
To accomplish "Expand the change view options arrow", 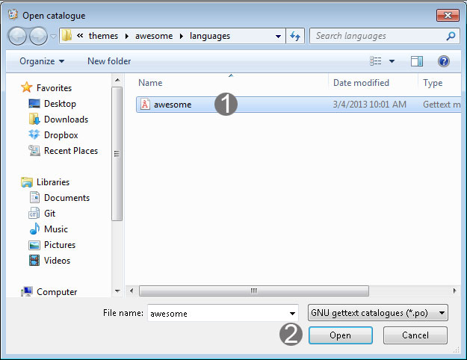I will point(392,61).
